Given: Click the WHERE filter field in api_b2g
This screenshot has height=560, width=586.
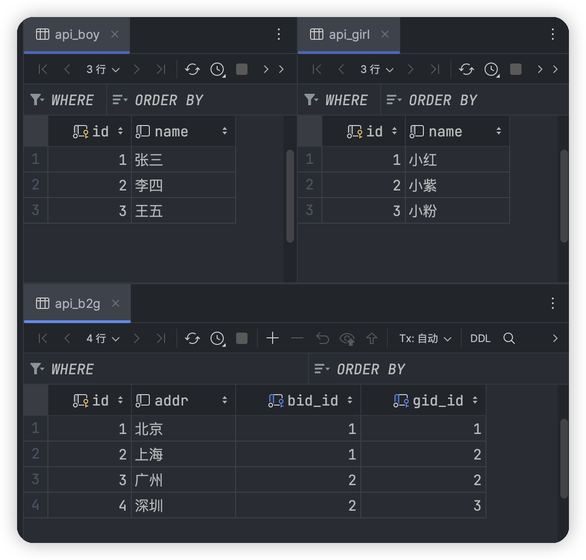Looking at the screenshot, I should point(180,369).
